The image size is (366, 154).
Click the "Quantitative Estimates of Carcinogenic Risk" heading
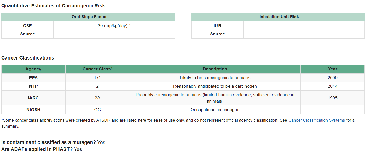pyautogui.click(x=53, y=6)
